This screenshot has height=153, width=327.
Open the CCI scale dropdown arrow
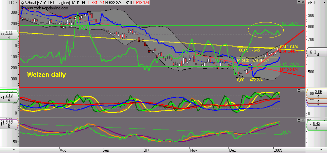click(17, 2)
